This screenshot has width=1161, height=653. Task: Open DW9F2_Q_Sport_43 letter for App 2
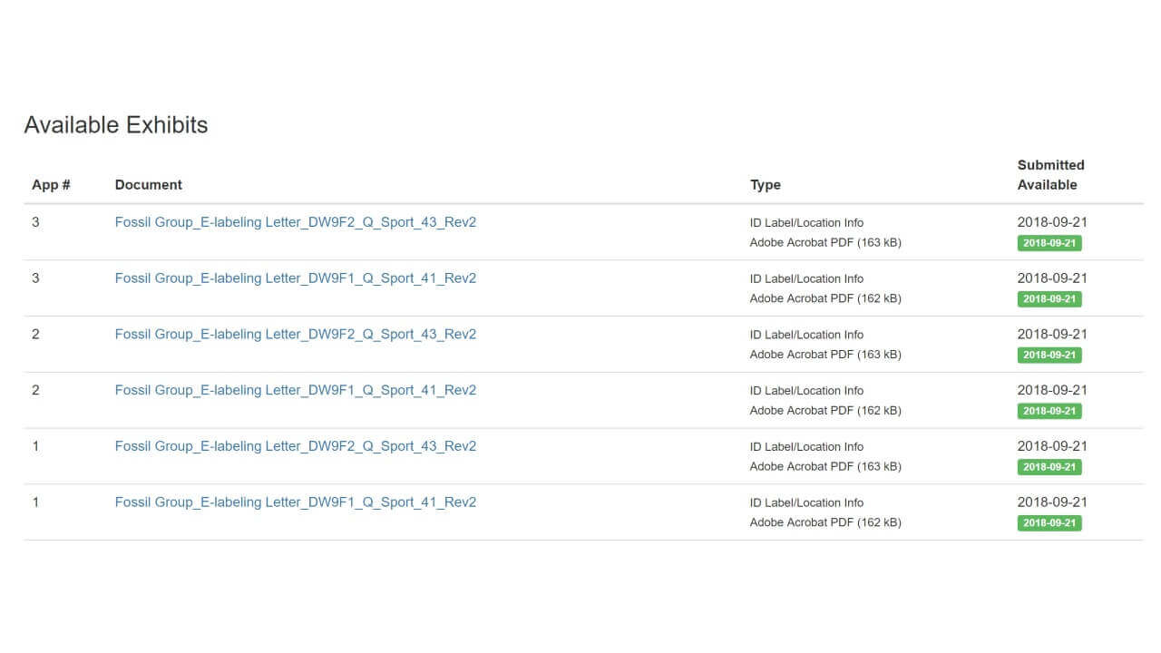pyautogui.click(x=295, y=335)
